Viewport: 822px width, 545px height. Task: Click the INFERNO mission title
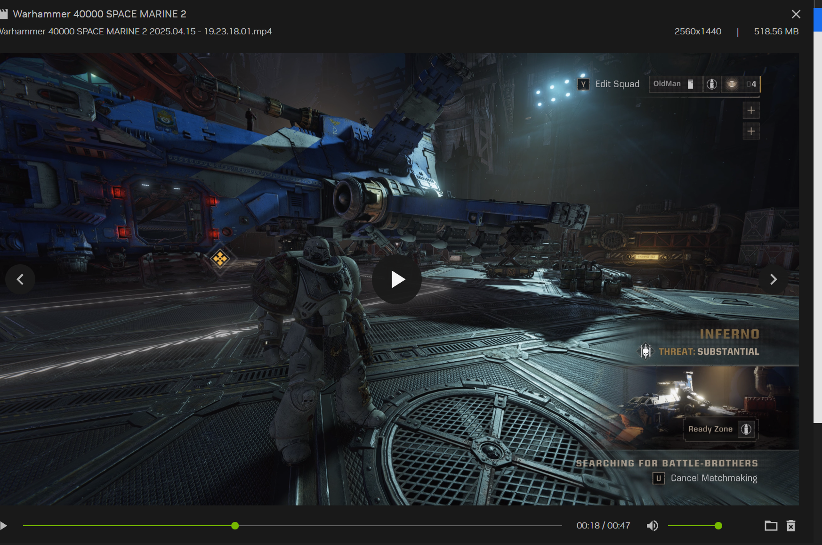[x=729, y=334]
